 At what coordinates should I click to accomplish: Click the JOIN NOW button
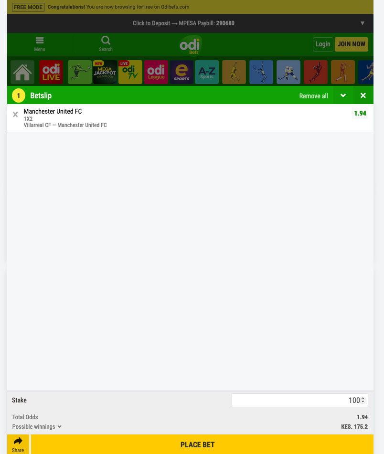(351, 44)
